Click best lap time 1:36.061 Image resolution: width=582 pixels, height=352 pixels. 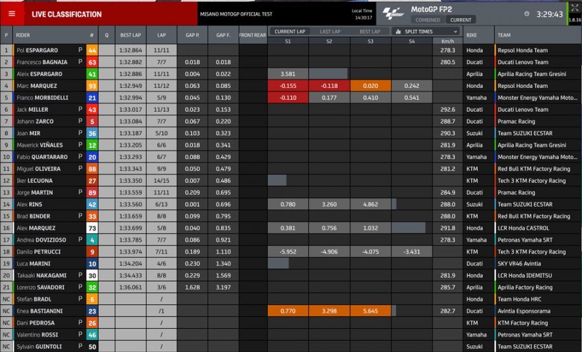(131, 287)
